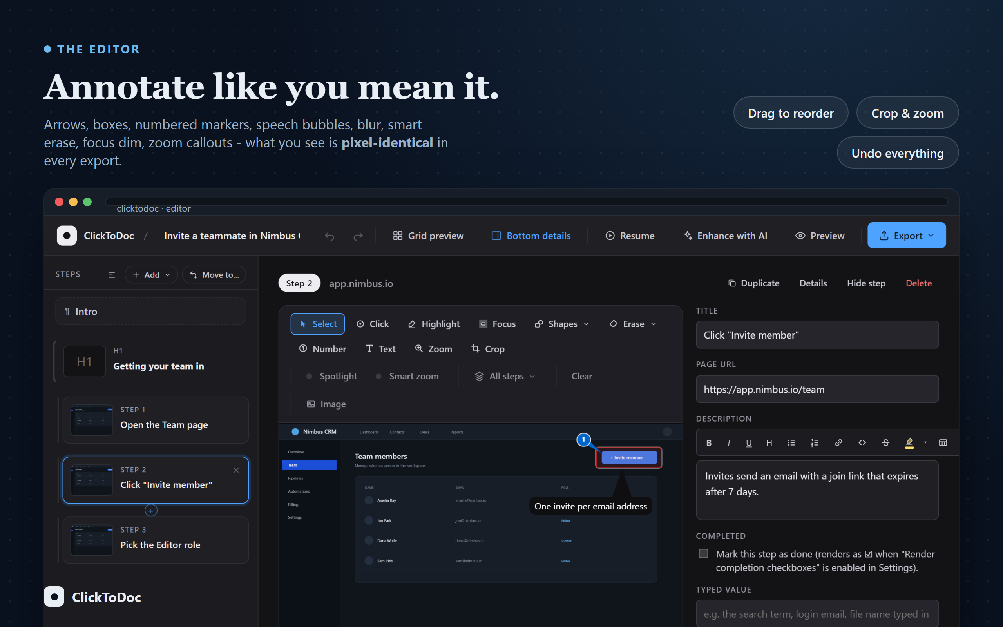Click the Title input field
1003x627 pixels.
[x=817, y=335]
